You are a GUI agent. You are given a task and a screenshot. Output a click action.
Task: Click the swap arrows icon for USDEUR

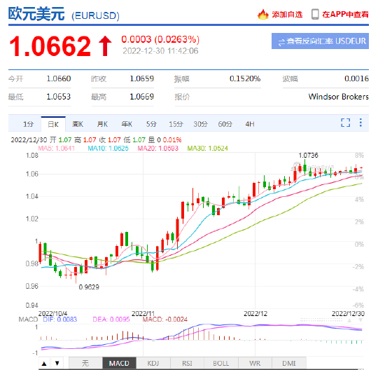281,42
